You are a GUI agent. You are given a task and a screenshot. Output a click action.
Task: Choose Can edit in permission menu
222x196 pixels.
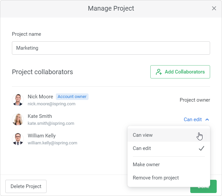tap(169, 148)
